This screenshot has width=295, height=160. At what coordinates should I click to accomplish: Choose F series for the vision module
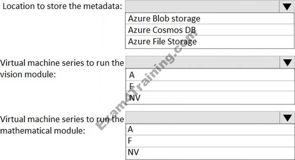131,85
